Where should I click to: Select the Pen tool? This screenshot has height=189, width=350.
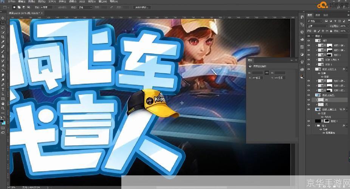[x=3, y=85]
